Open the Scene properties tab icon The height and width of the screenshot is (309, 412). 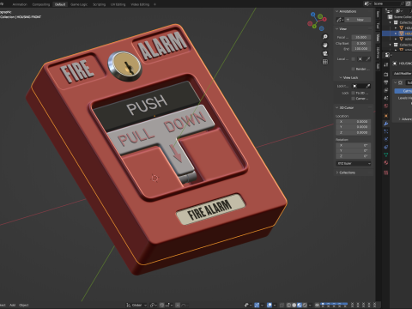(x=386, y=98)
